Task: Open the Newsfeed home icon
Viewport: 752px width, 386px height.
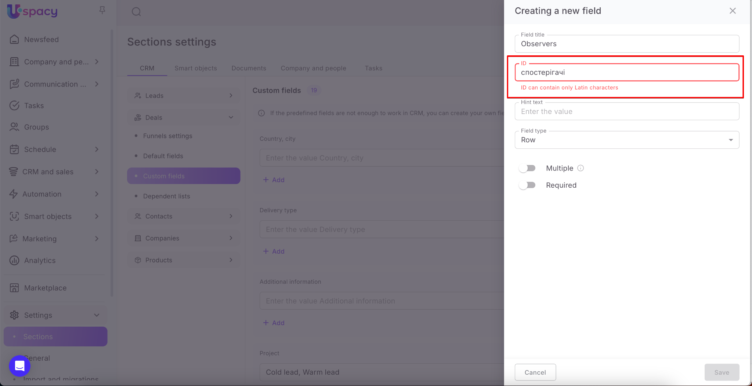Action: (14, 39)
